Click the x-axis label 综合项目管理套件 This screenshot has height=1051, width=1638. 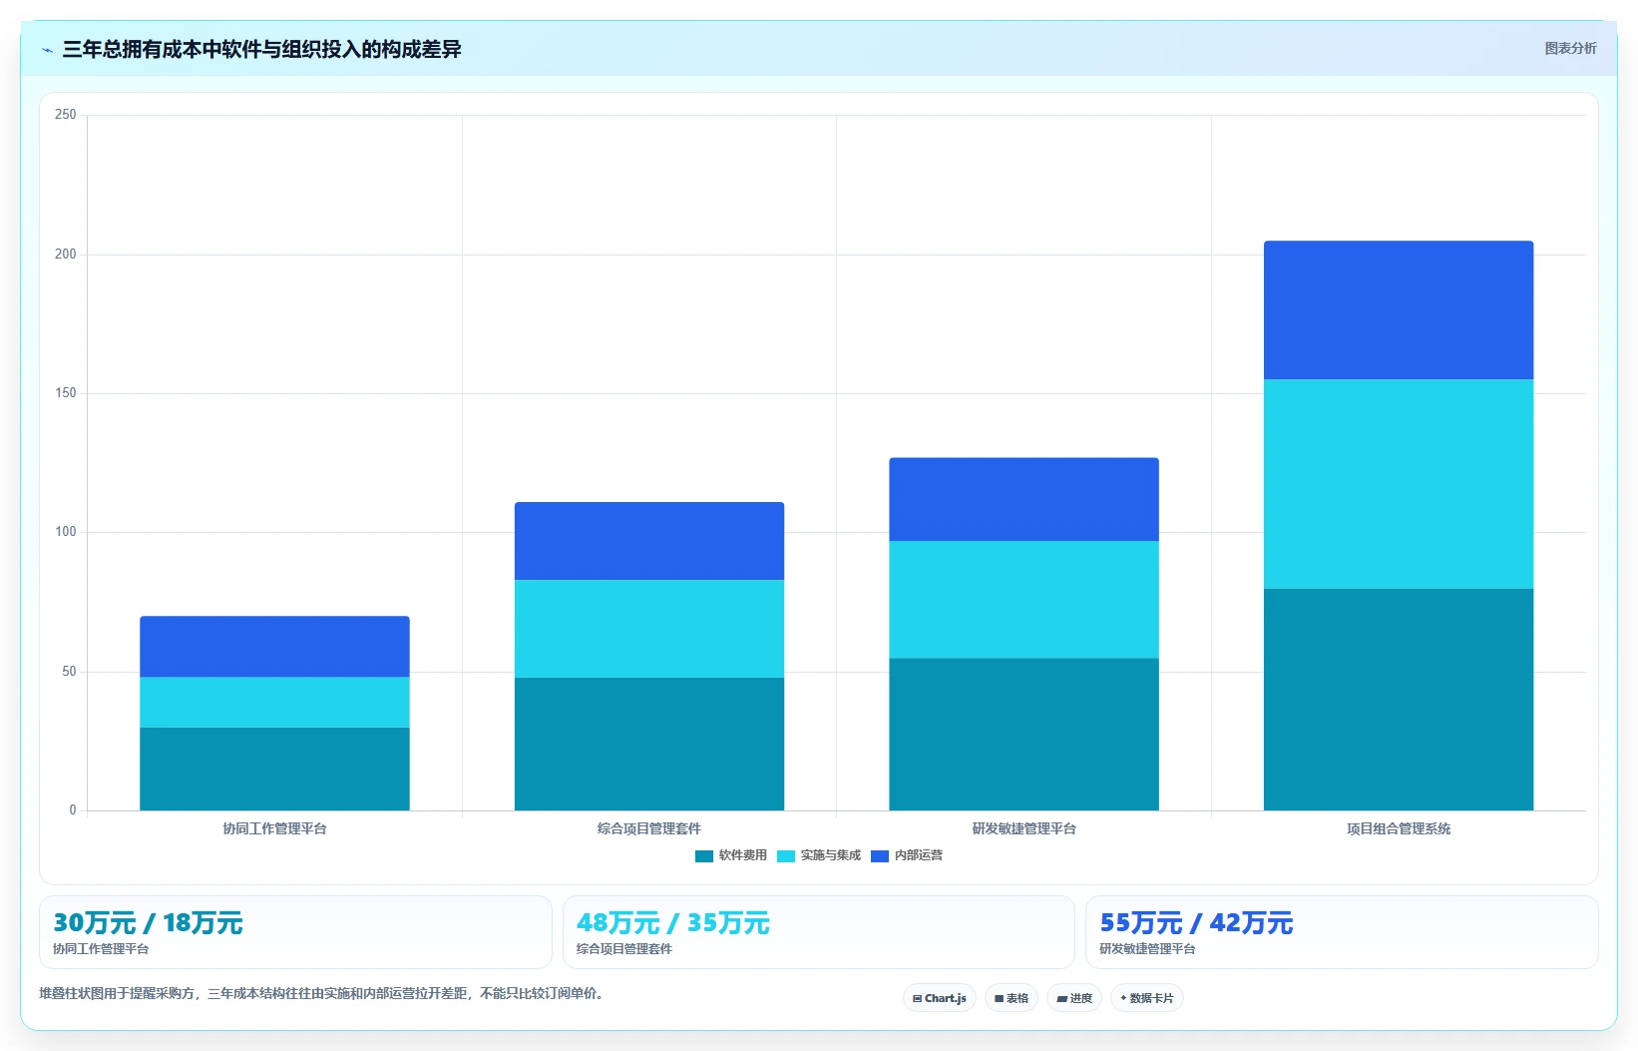[x=649, y=828]
